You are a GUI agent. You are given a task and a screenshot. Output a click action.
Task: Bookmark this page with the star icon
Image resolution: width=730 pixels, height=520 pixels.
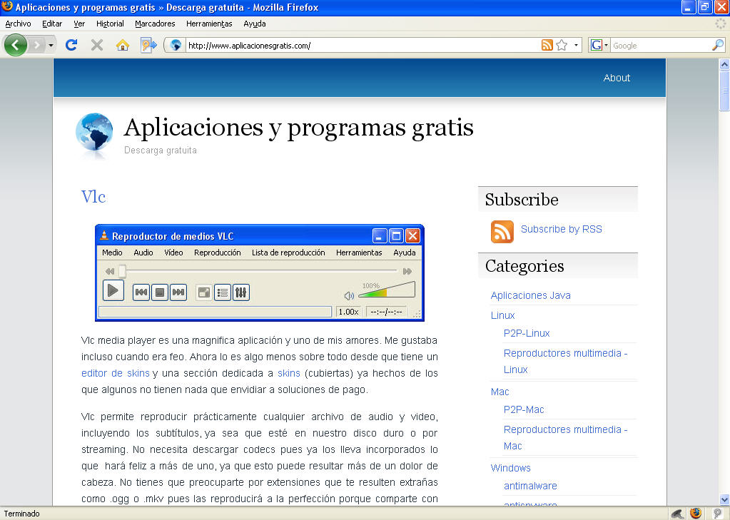pos(562,45)
